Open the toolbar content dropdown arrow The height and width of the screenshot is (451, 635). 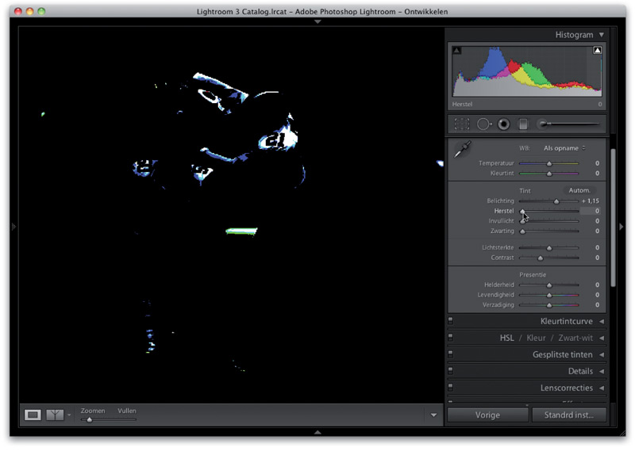coord(433,415)
